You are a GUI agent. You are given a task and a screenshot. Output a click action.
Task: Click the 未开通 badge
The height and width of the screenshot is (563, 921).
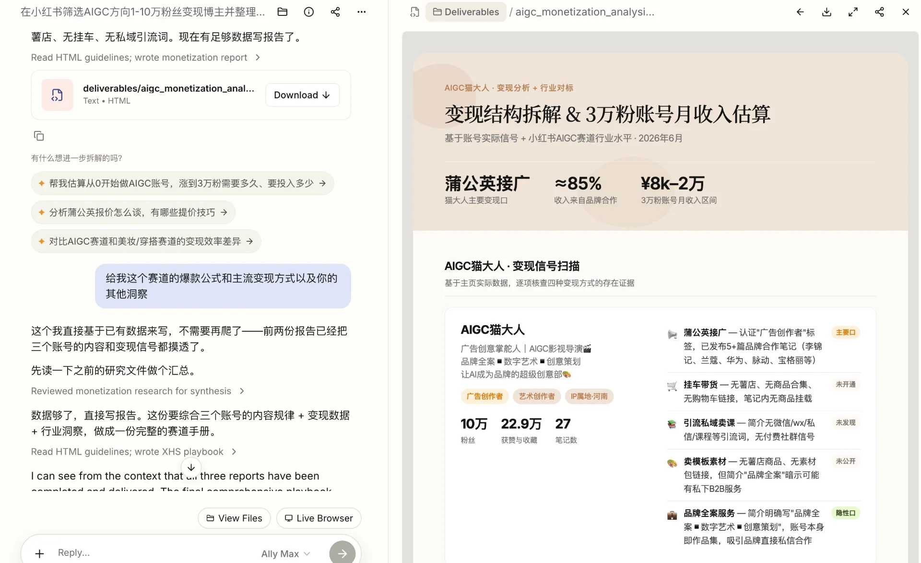[x=846, y=385]
